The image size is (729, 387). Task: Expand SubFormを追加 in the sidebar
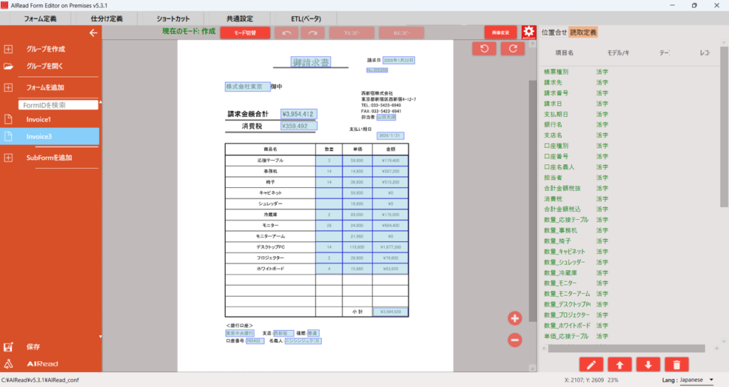pyautogui.click(x=48, y=158)
